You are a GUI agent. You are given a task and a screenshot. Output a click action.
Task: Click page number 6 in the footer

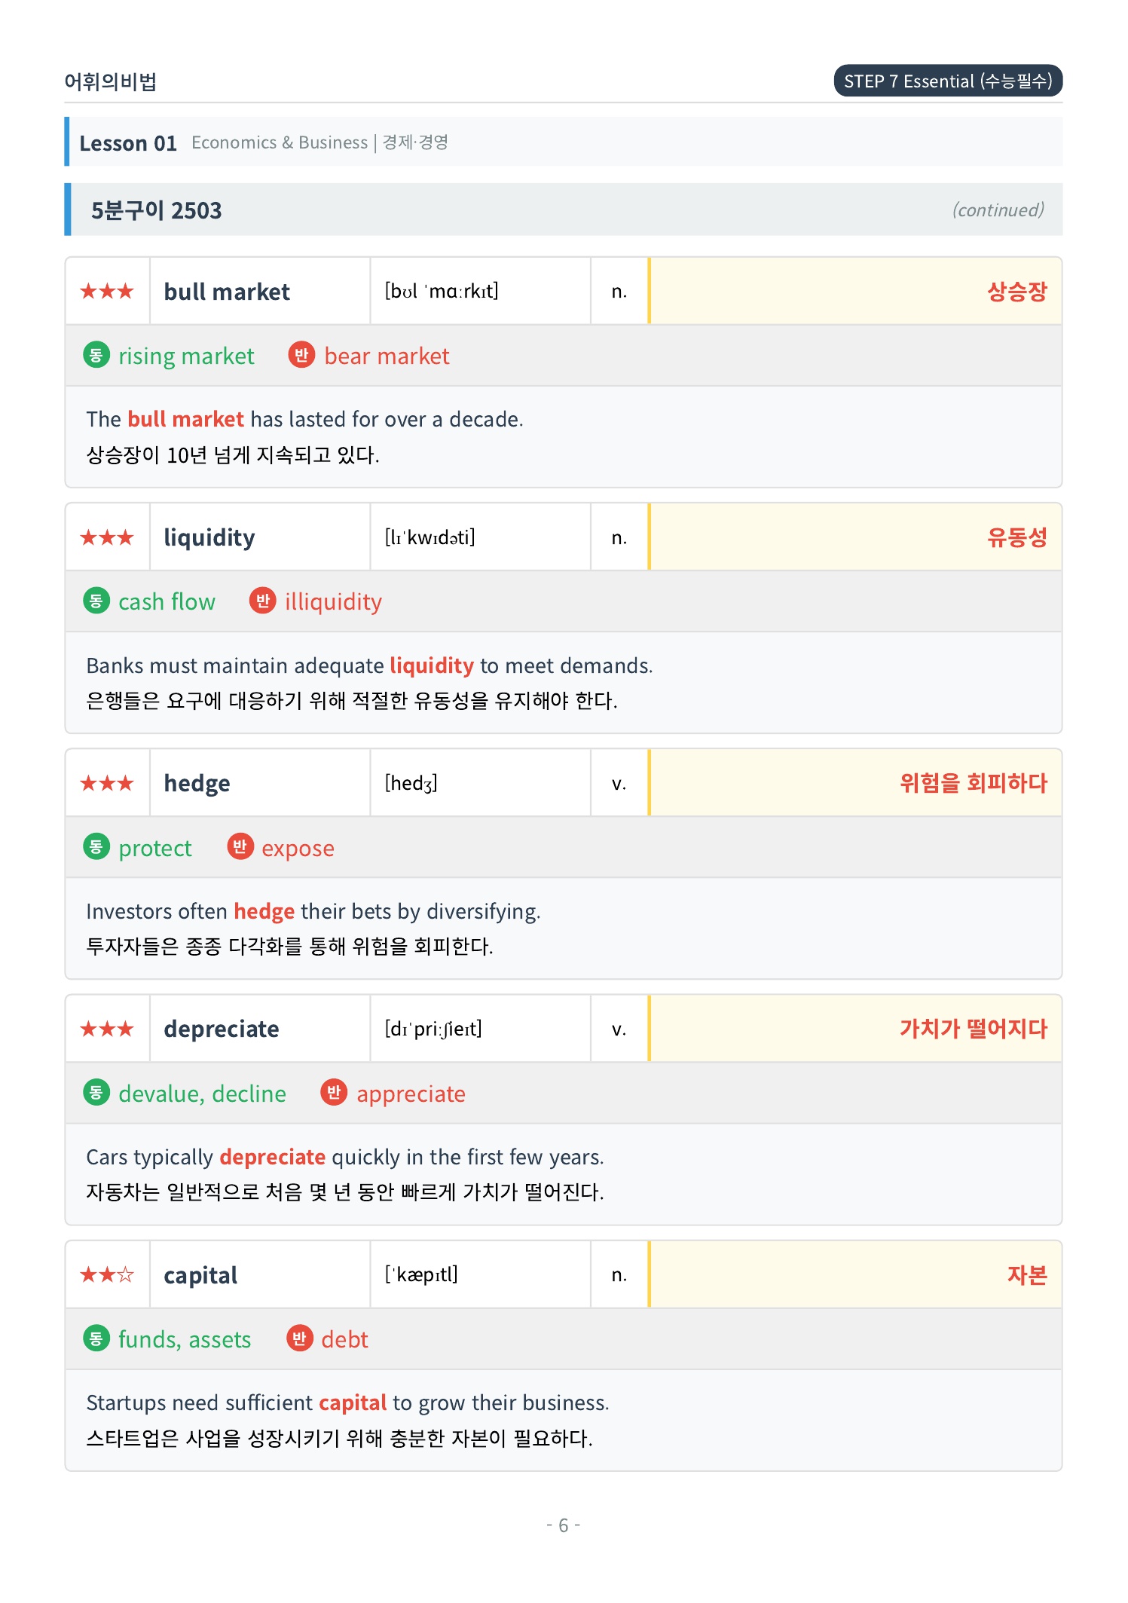click(x=563, y=1525)
